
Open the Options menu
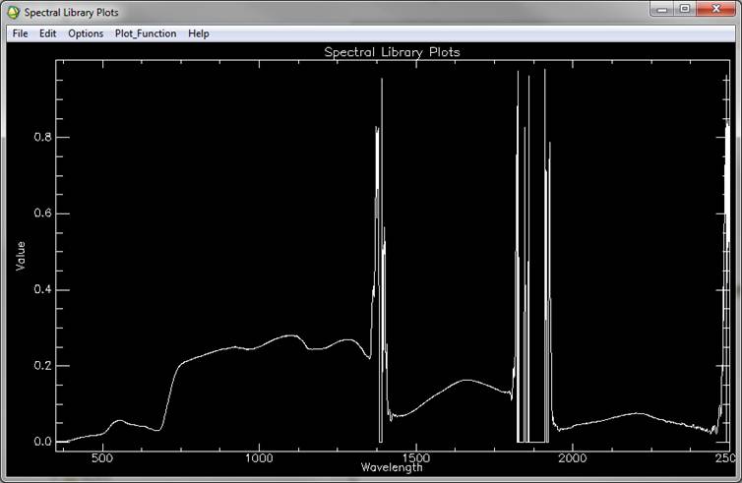(86, 33)
